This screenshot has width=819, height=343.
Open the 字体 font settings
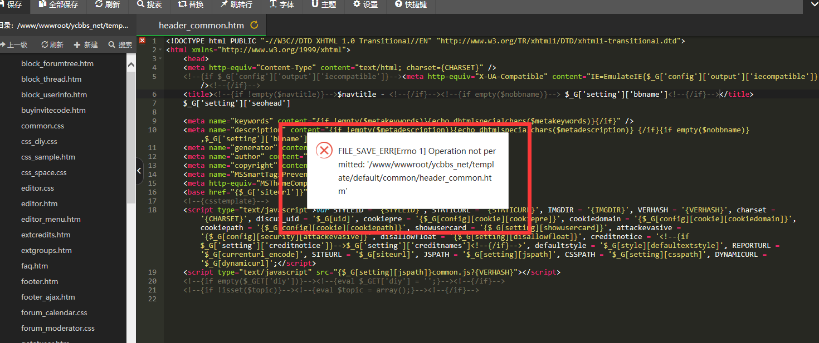pyautogui.click(x=282, y=4)
